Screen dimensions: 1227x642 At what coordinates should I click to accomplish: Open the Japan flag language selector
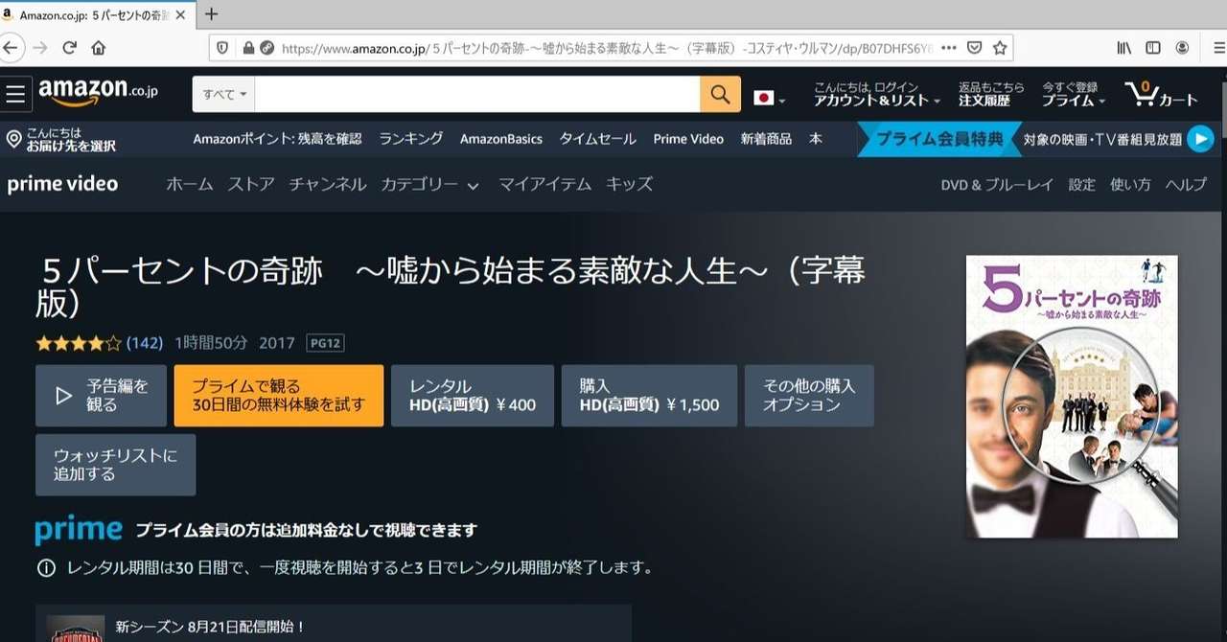coord(770,98)
